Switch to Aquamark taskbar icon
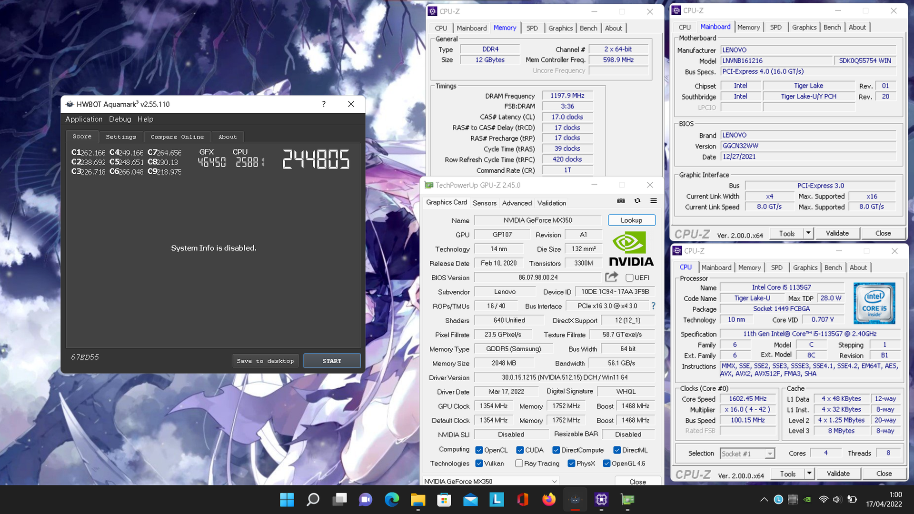The width and height of the screenshot is (914, 514). click(x=575, y=500)
